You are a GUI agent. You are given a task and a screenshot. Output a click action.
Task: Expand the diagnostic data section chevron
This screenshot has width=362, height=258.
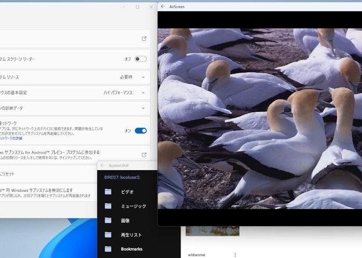[143, 108]
